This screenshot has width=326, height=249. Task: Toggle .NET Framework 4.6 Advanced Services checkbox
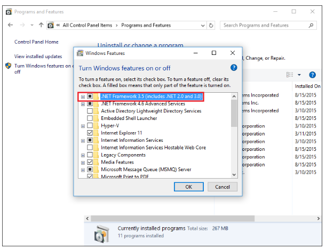[90, 103]
